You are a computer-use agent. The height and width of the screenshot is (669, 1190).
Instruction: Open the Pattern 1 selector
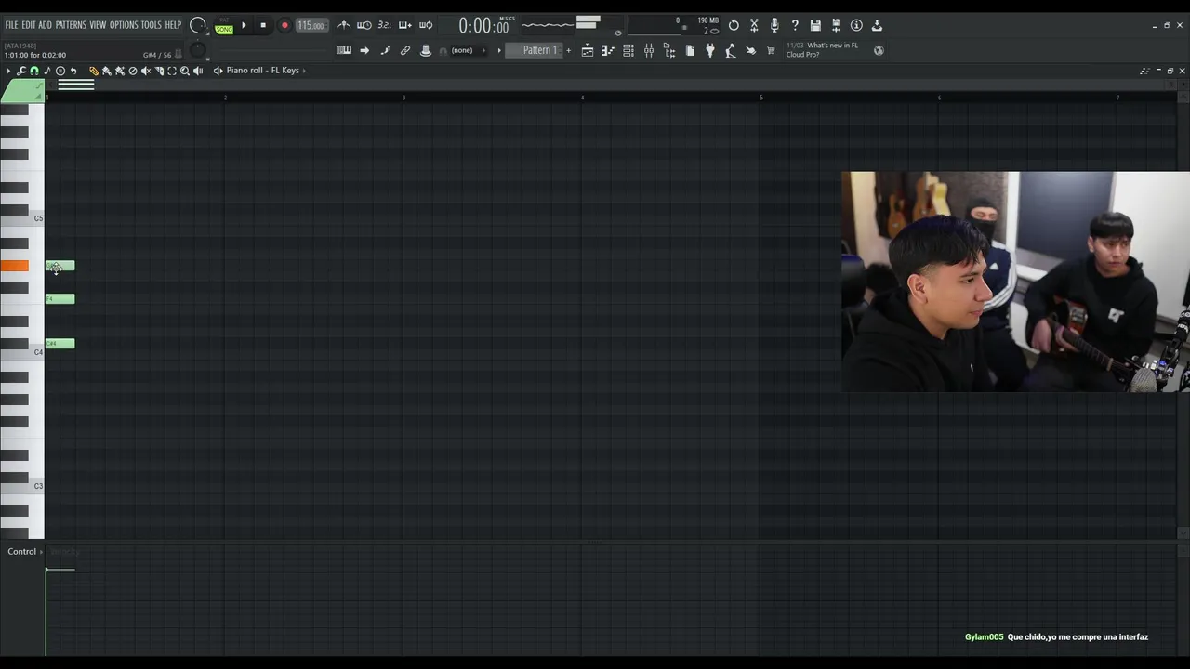coord(535,50)
